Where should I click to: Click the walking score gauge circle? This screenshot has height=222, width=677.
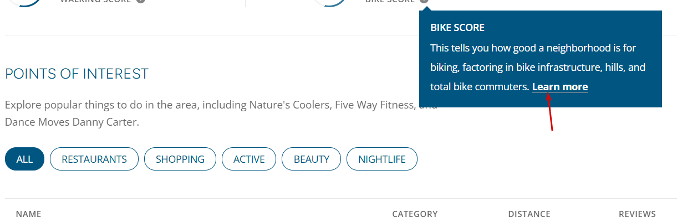click(x=24, y=2)
